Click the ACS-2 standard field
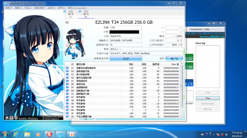This screenshot has width=247, height=138. [146, 49]
